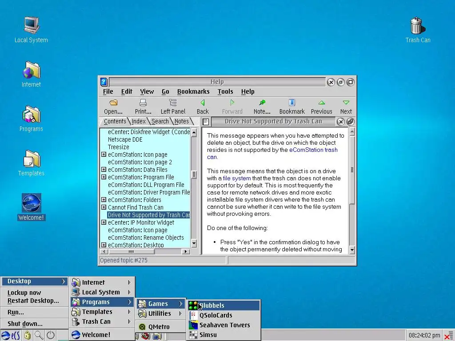Launch Blubbels from the Games menu

coord(223,305)
